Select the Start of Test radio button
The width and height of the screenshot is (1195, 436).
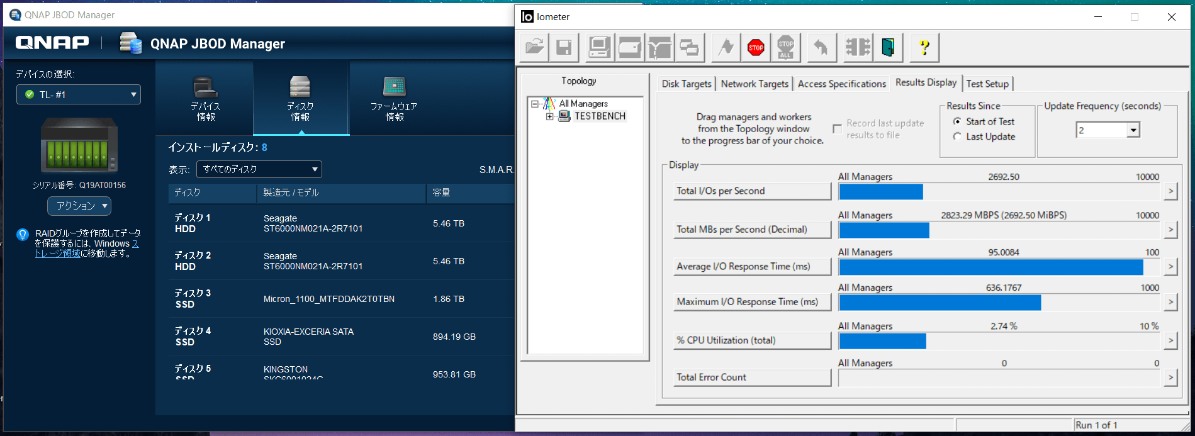[x=957, y=121]
